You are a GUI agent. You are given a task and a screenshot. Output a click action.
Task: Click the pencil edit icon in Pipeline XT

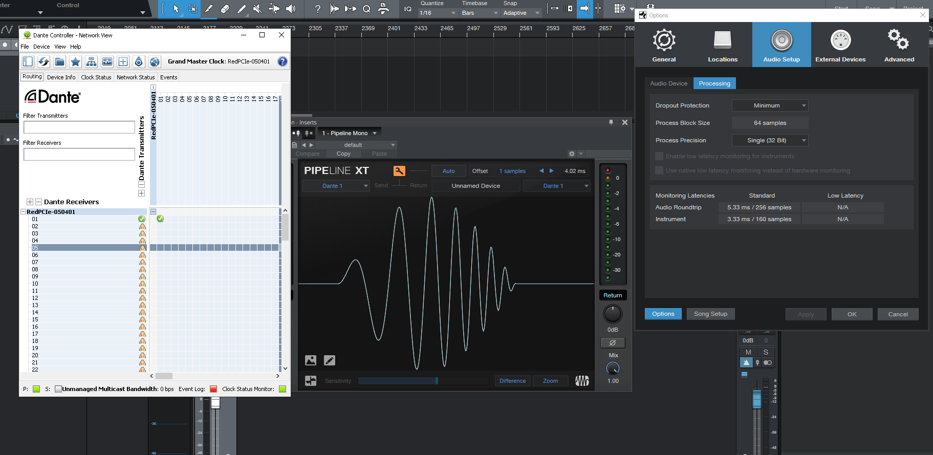tap(330, 360)
